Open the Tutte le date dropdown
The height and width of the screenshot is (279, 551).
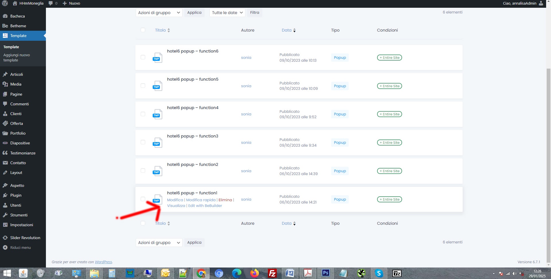[227, 13]
